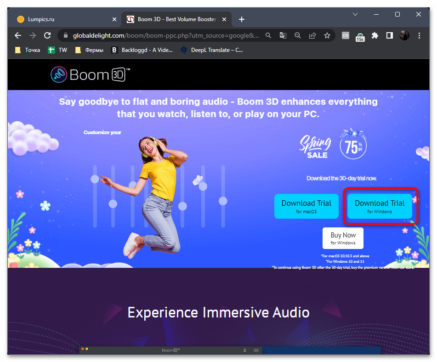This screenshot has height=362, width=437.
Task: Open the translate page icon
Action: click(x=283, y=36)
